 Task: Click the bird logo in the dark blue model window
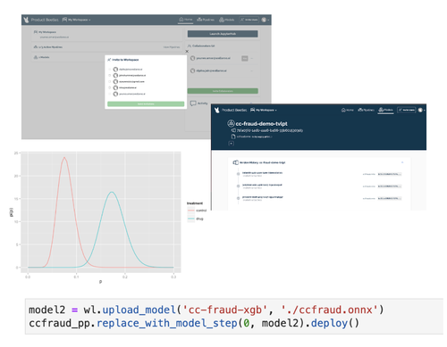point(217,110)
